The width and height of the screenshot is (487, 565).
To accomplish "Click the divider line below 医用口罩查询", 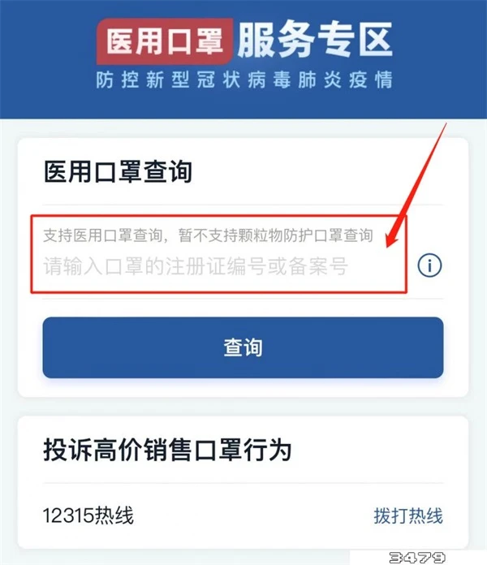I will [x=243, y=205].
